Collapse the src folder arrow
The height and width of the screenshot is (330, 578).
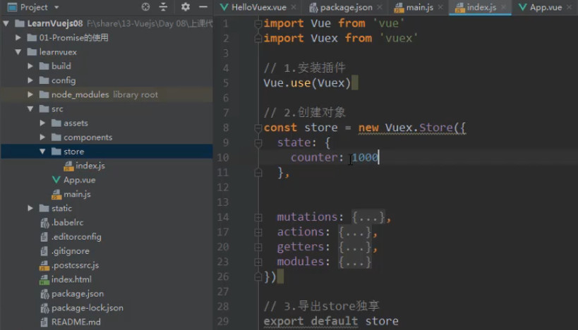[30, 109]
